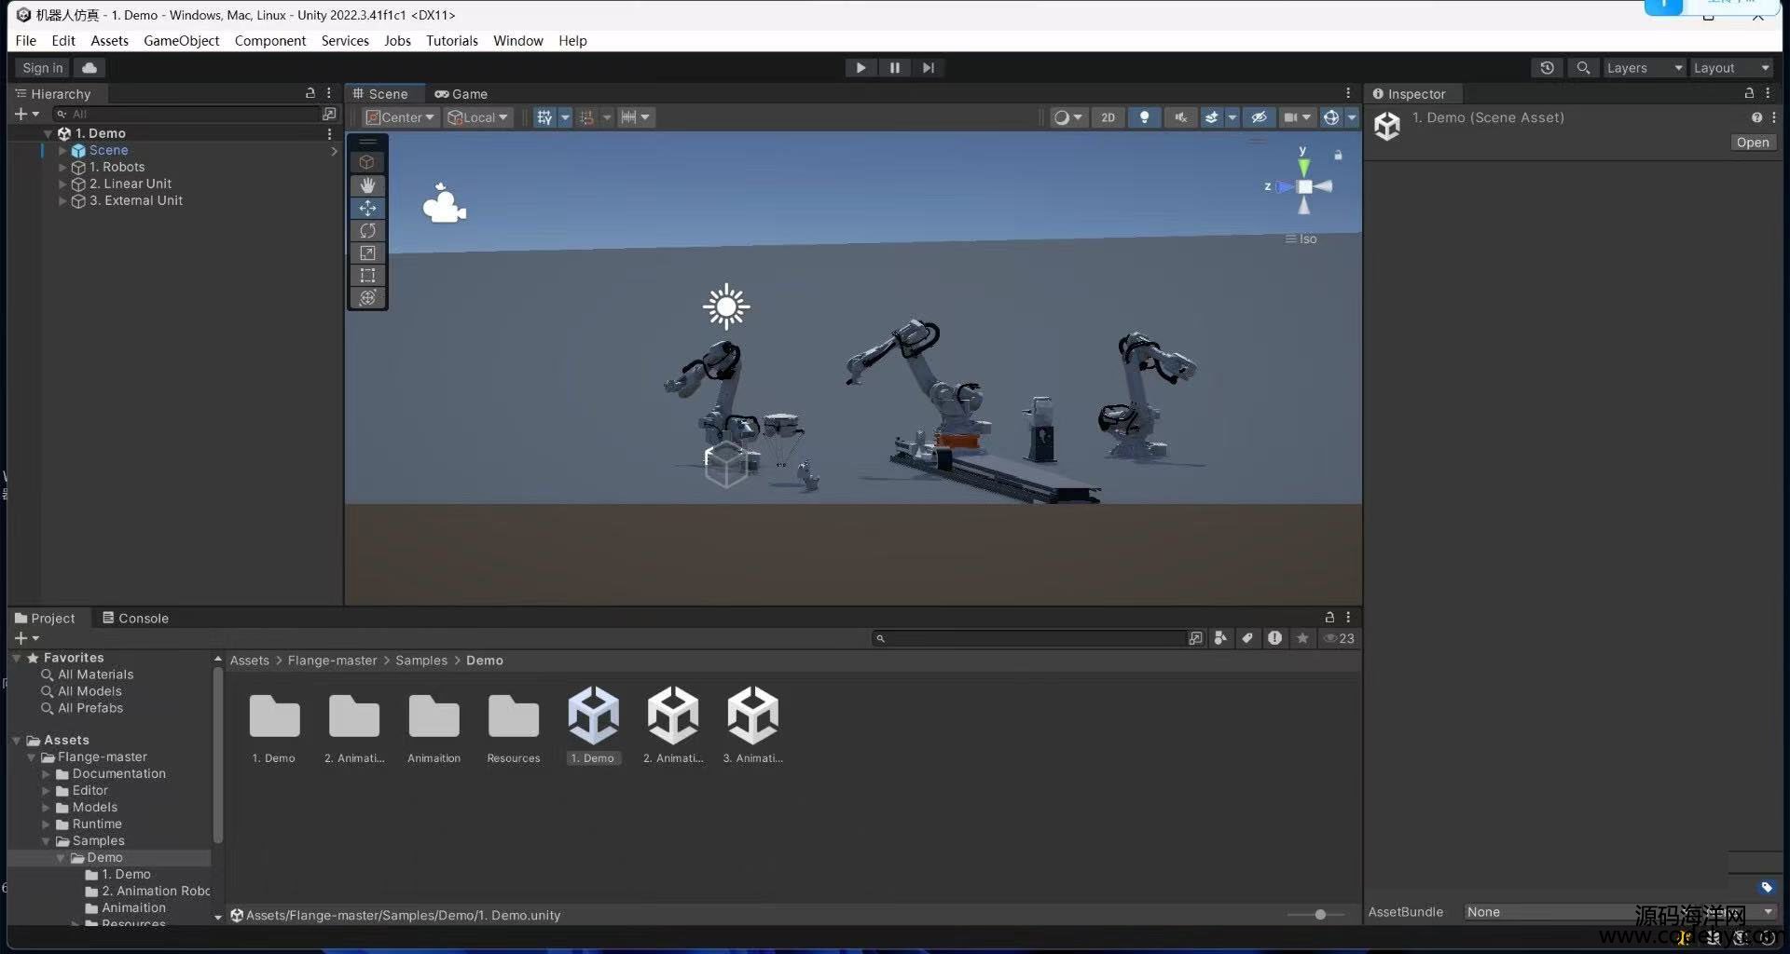Expand the Documentation folder in Project tree

pos(46,773)
